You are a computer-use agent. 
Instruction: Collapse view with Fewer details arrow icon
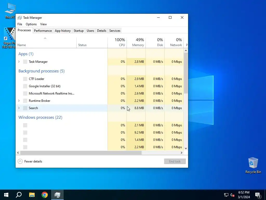point(20,161)
